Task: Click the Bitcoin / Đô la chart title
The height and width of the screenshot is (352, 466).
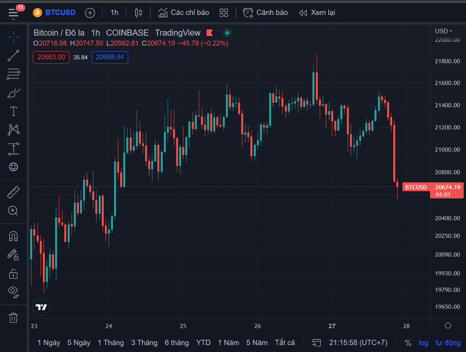Action: 59,33
